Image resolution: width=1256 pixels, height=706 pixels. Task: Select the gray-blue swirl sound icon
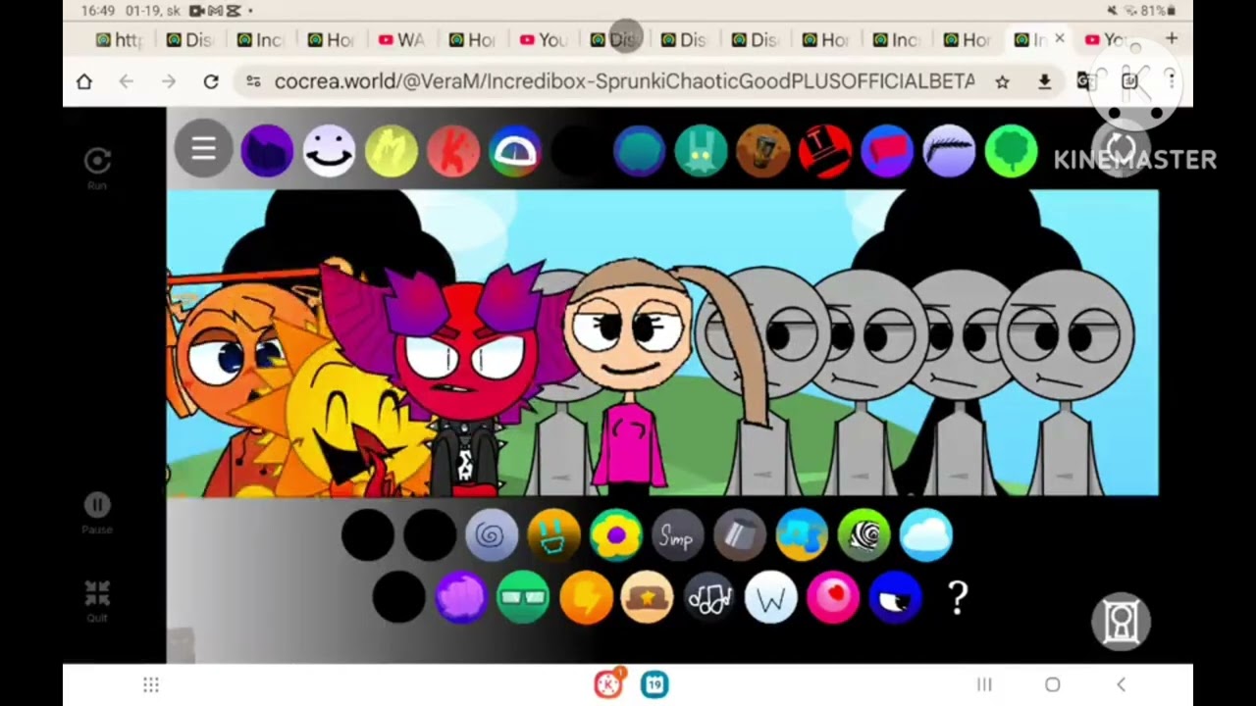pyautogui.click(x=492, y=535)
